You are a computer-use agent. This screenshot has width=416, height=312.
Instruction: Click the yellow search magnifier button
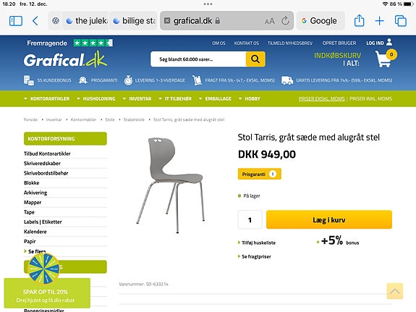pos(255,59)
